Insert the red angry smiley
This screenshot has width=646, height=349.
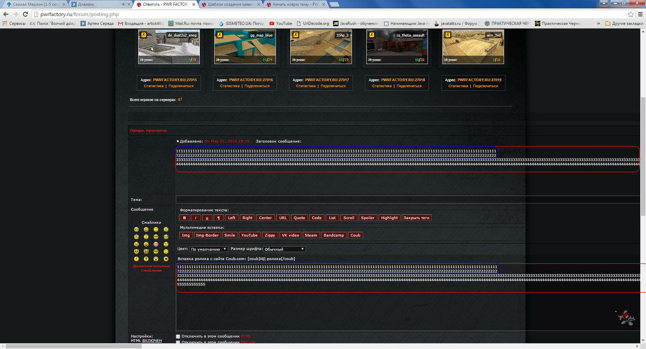click(156, 244)
